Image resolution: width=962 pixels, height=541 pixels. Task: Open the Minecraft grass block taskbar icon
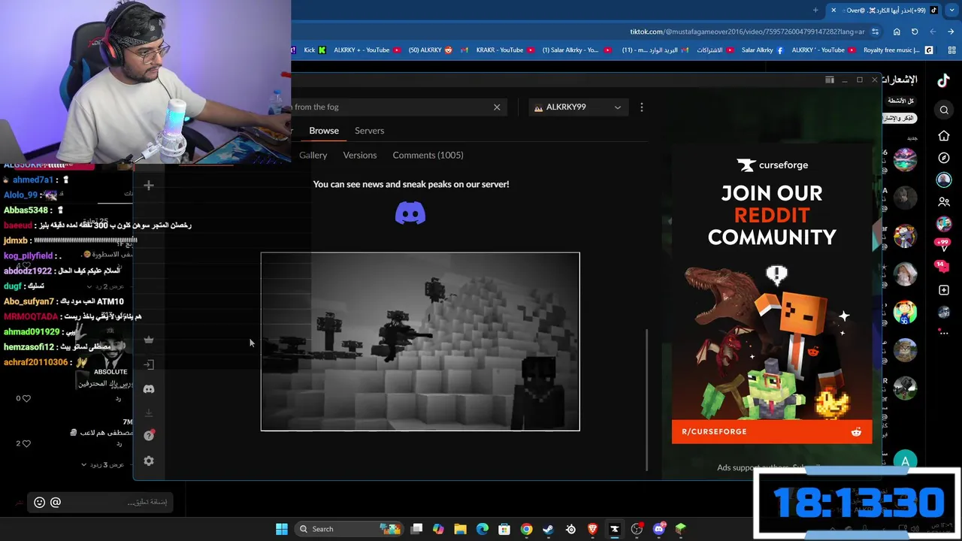(680, 529)
